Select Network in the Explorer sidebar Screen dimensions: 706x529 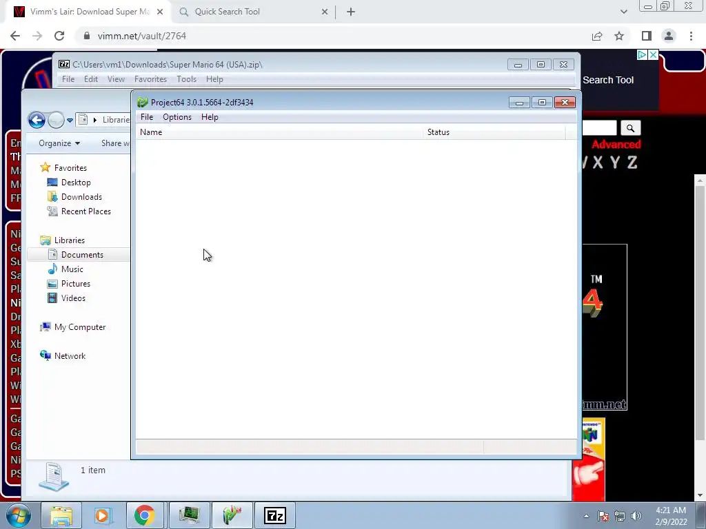[x=70, y=356]
